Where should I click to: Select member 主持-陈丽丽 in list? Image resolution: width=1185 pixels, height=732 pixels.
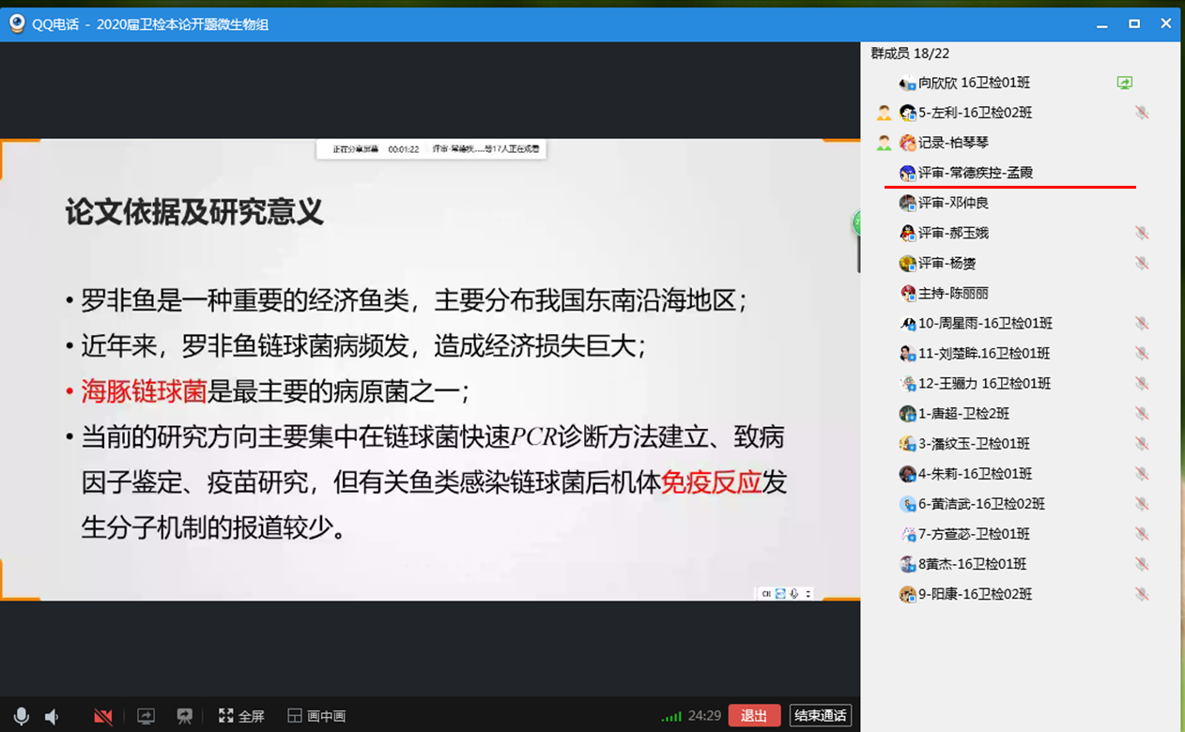952,293
